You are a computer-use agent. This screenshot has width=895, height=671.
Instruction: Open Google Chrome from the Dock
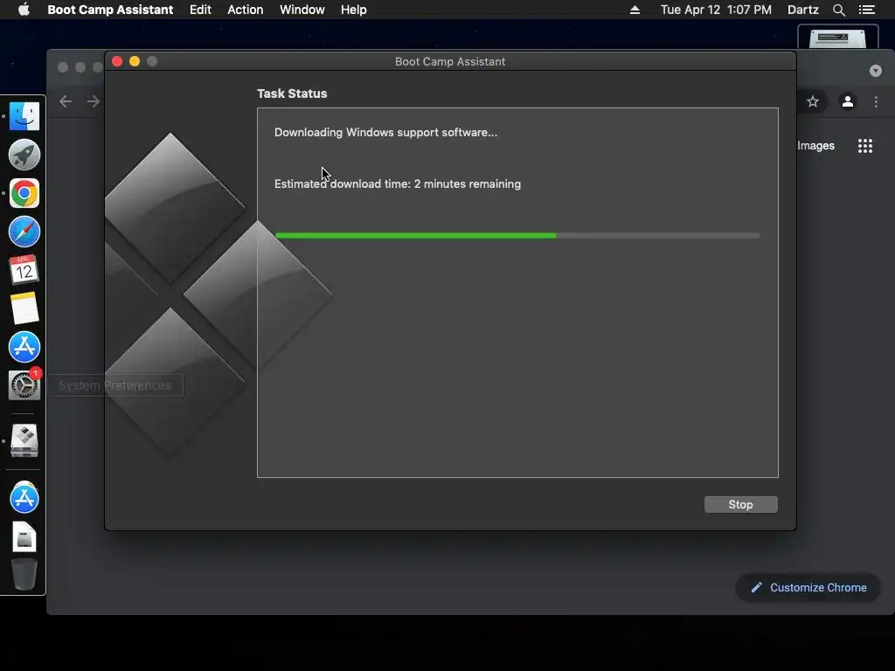coord(24,193)
